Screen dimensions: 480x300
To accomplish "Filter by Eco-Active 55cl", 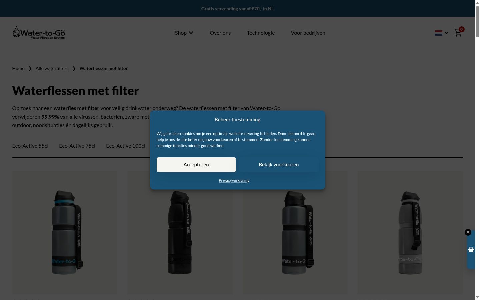I will tap(30, 146).
